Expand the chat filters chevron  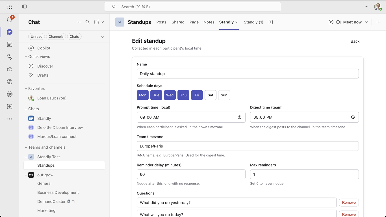point(102,37)
